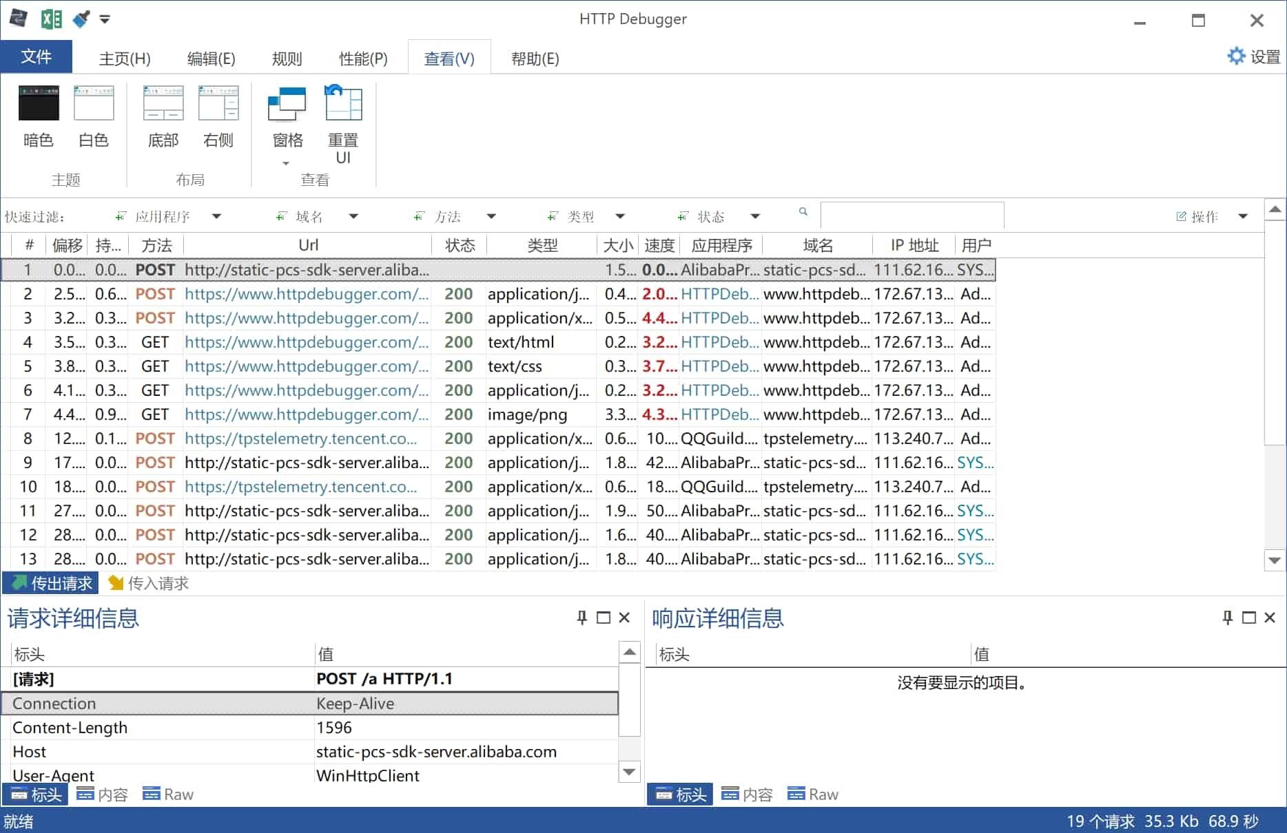Select the 内容 button in response panel
The width and height of the screenshot is (1287, 833).
pyautogui.click(x=746, y=793)
